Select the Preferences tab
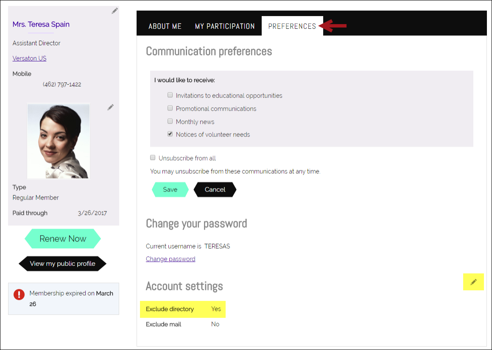The image size is (492, 350). (292, 26)
